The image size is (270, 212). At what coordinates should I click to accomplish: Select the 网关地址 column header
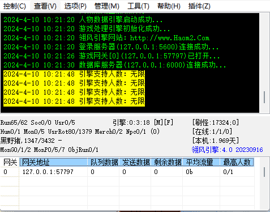53,162
